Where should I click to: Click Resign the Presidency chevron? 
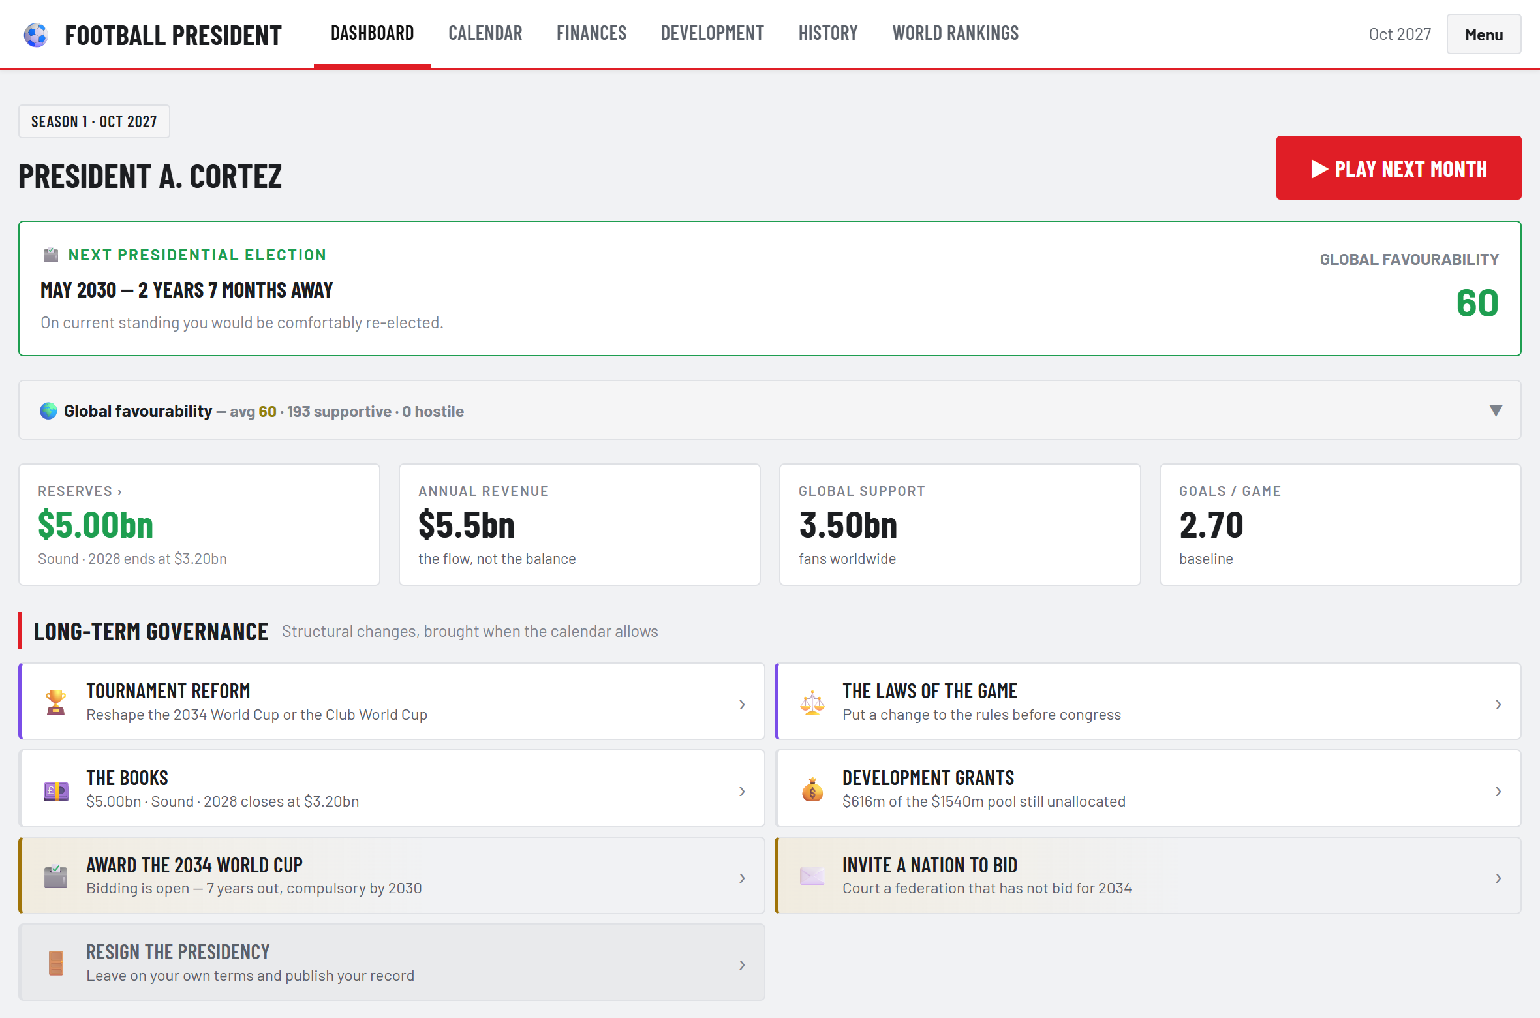[x=742, y=965]
